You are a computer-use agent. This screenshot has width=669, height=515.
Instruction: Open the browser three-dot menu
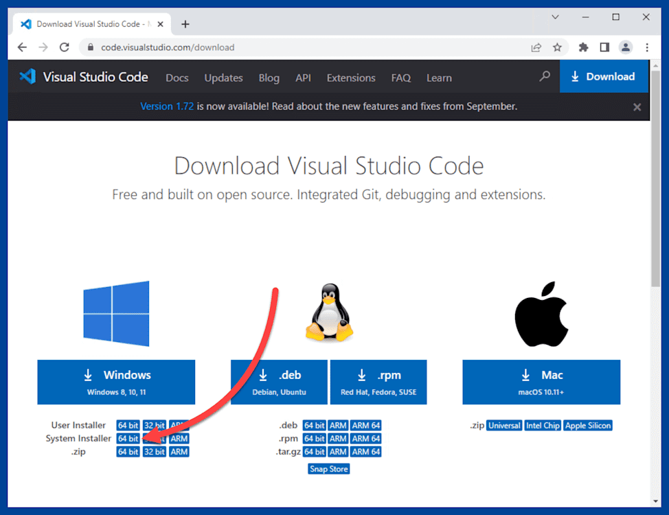tap(647, 47)
